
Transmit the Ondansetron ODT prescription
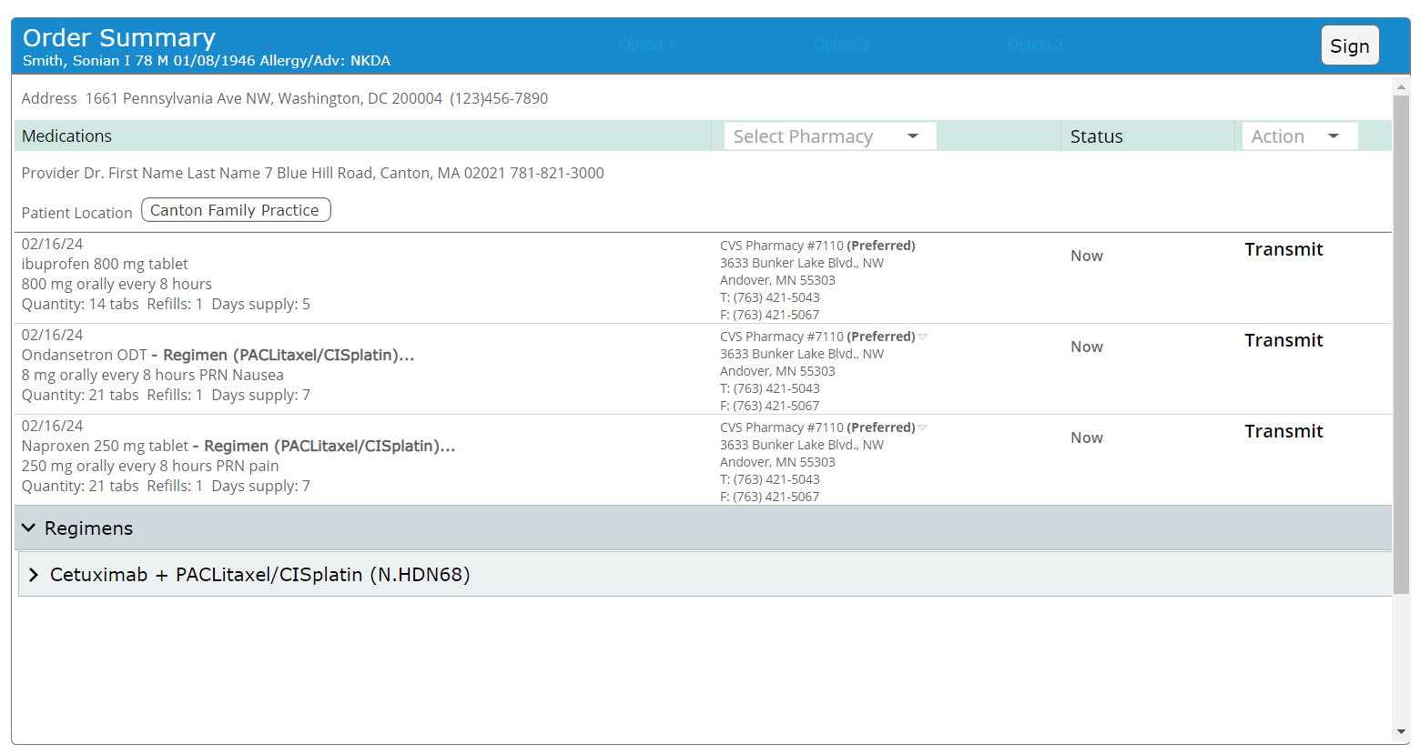[x=1283, y=340]
